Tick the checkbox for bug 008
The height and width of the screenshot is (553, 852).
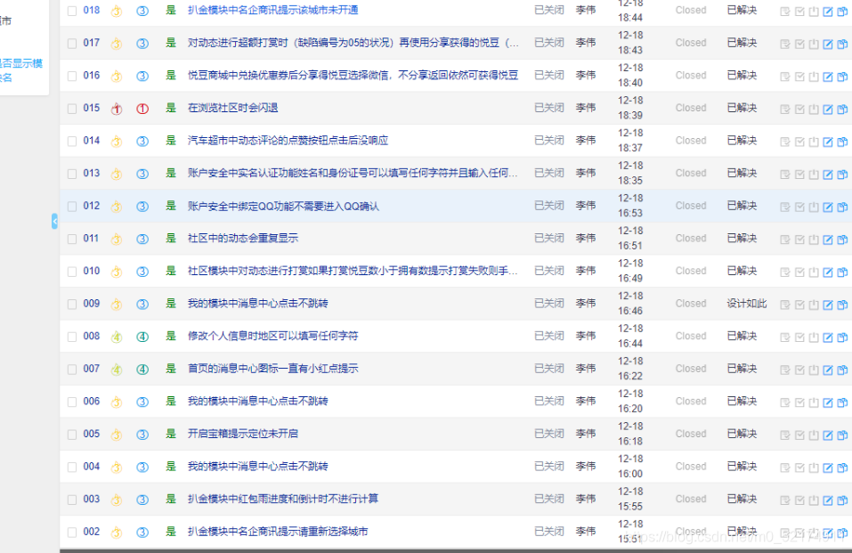coord(72,337)
